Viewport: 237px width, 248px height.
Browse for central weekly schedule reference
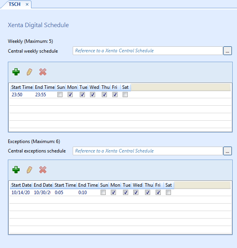[228, 51]
